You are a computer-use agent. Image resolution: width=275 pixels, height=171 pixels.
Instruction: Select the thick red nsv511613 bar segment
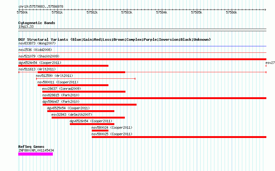point(81,72)
